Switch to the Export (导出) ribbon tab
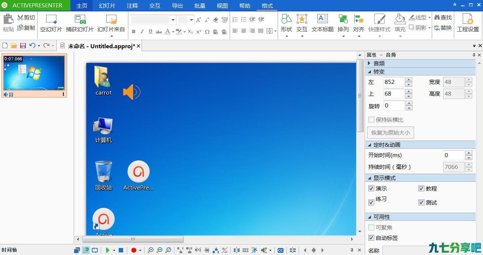This screenshot has height=255, width=483. click(177, 6)
